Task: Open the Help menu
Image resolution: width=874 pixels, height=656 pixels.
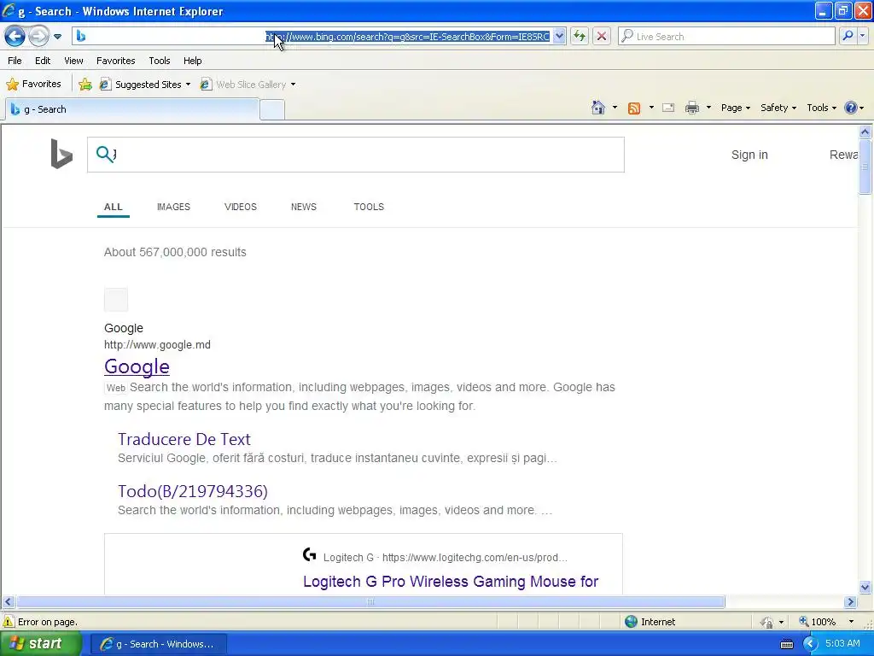Action: point(192,61)
